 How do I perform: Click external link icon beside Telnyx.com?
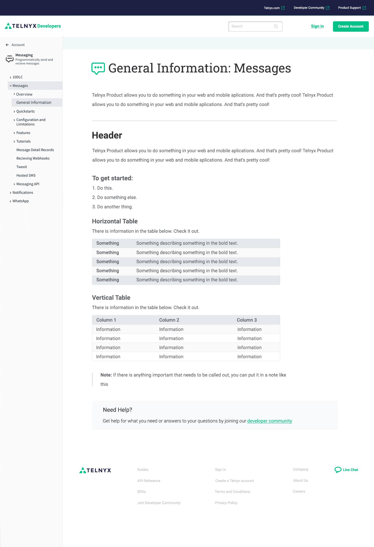283,8
